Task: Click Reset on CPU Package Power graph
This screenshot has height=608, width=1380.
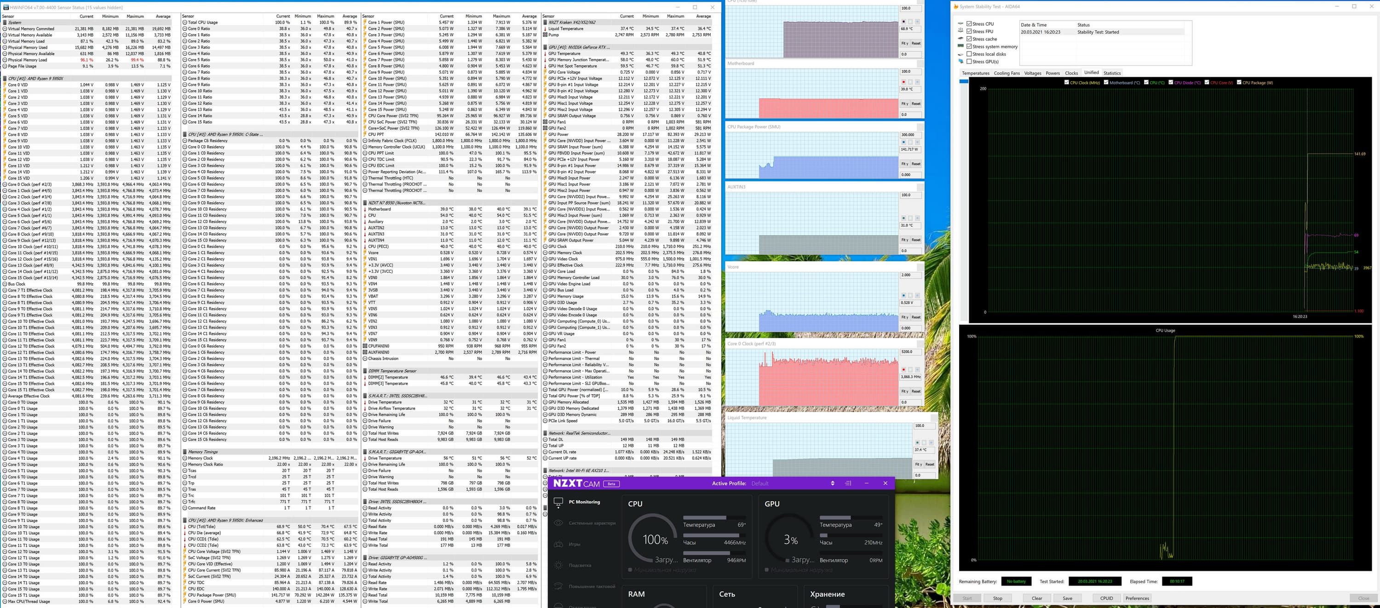Action: point(916,164)
